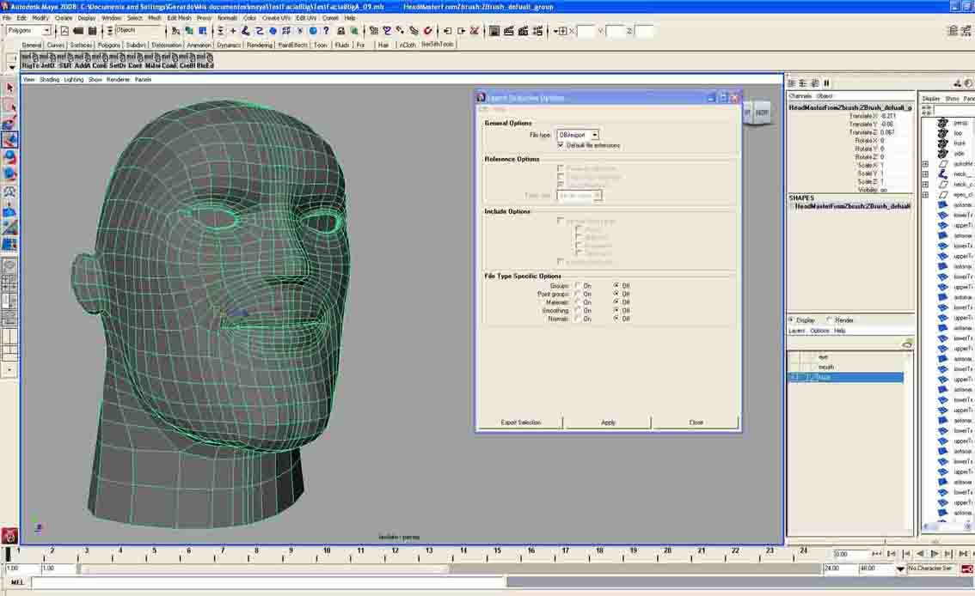Select the Lasso selection tool
Image resolution: width=975 pixels, height=596 pixels.
[10, 105]
